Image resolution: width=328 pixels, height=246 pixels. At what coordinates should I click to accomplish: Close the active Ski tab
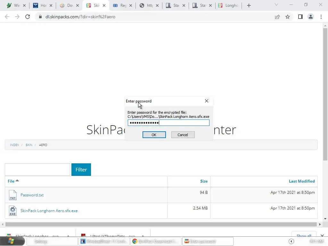click(x=104, y=6)
